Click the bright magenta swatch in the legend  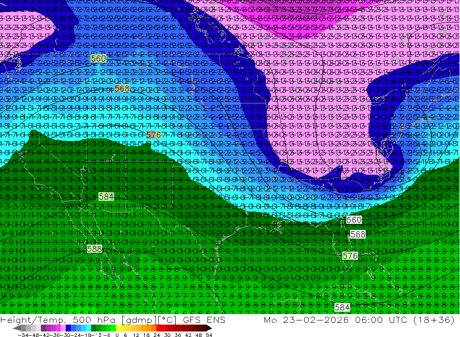(x=58, y=328)
